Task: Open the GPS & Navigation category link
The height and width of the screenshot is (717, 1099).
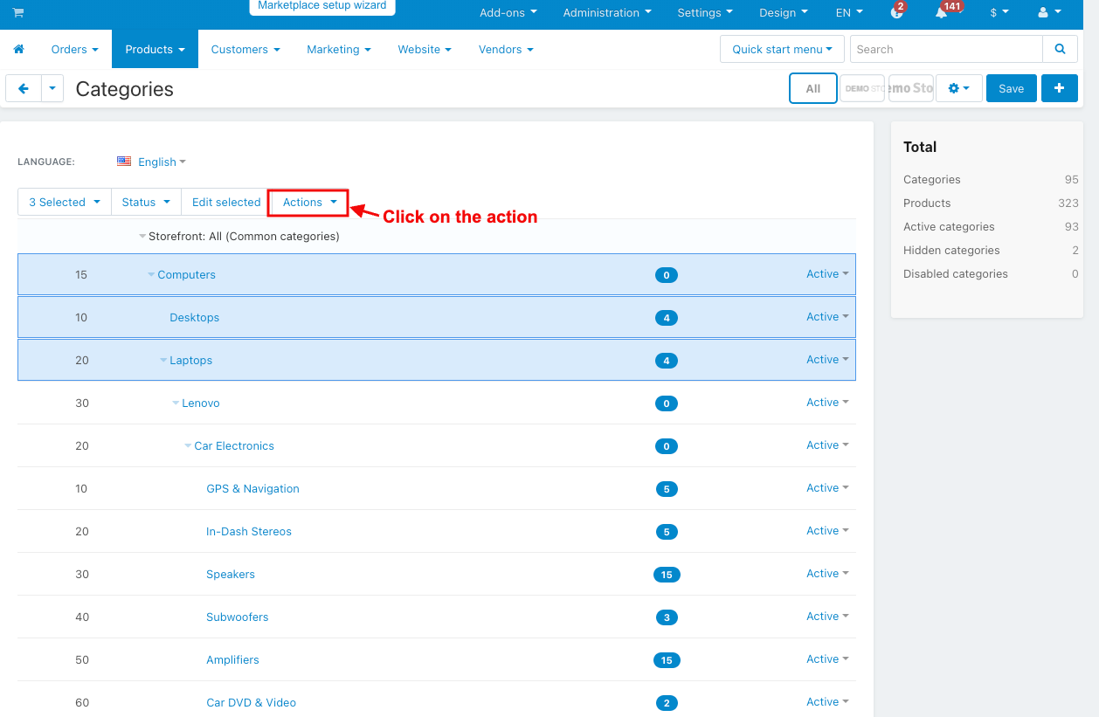Action: pyautogui.click(x=252, y=488)
